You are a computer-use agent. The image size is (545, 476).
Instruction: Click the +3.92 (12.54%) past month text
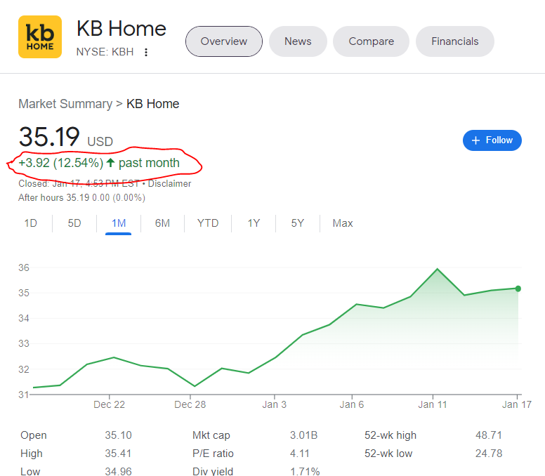99,163
